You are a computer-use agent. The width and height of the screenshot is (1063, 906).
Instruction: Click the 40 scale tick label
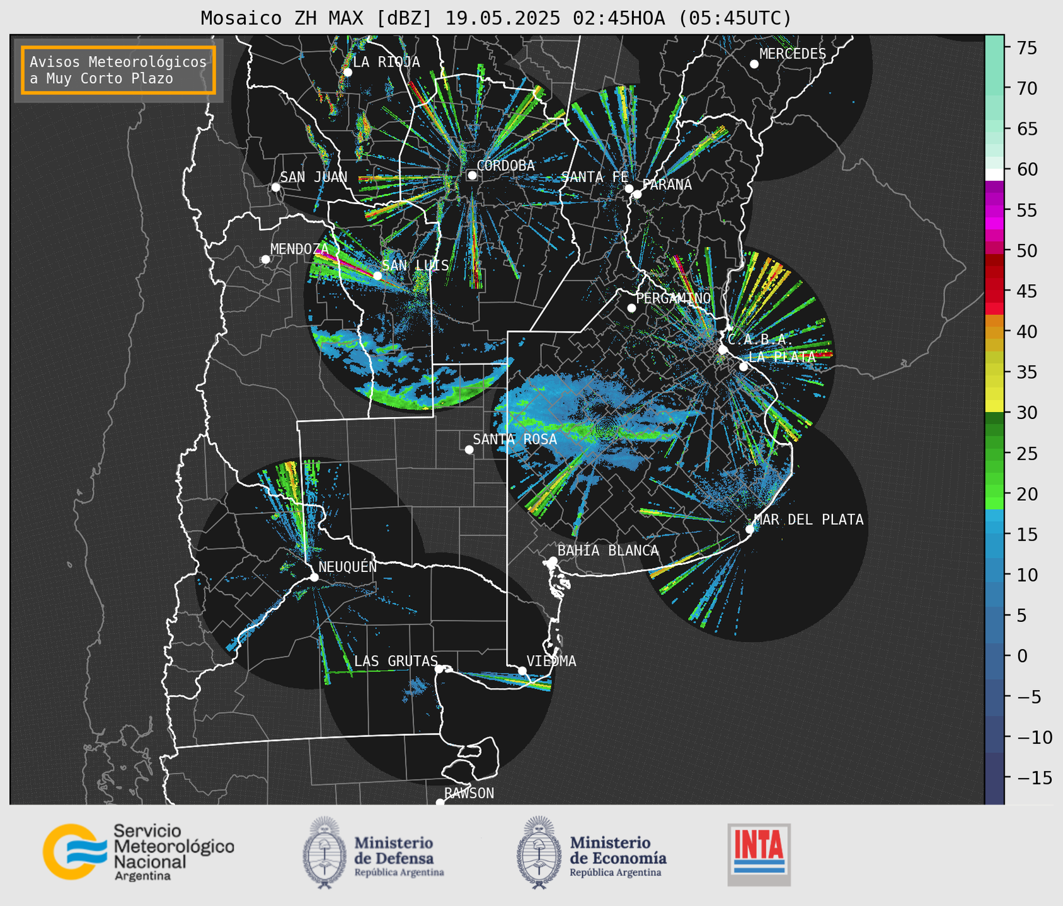1026,331
